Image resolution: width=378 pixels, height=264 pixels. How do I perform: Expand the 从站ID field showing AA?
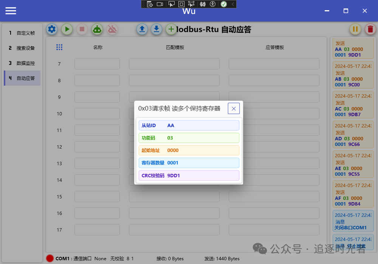[189, 125]
